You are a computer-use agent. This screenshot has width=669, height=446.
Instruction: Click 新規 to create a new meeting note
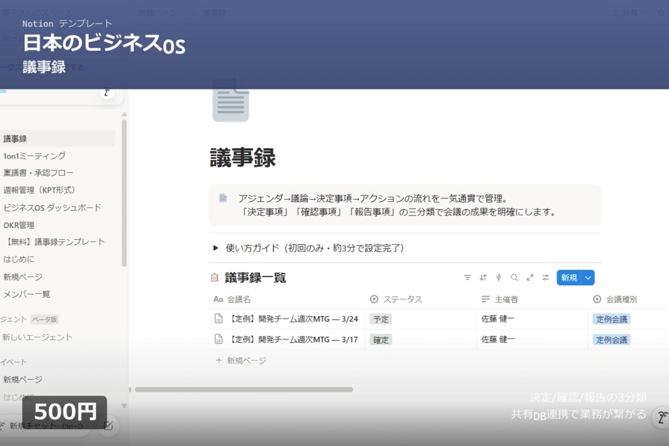568,278
